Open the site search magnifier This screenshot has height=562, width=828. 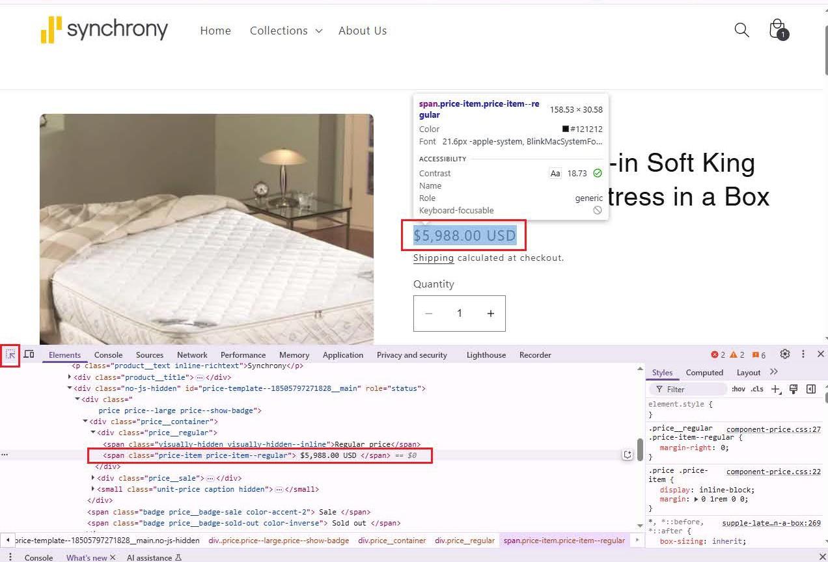[x=741, y=30]
